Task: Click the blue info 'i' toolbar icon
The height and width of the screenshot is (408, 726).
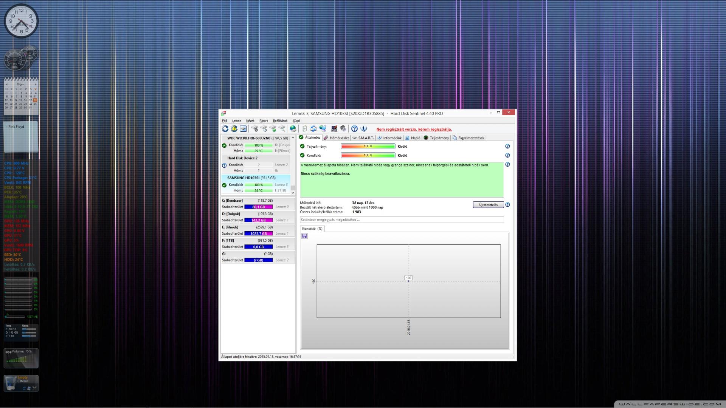Action: [x=364, y=129]
